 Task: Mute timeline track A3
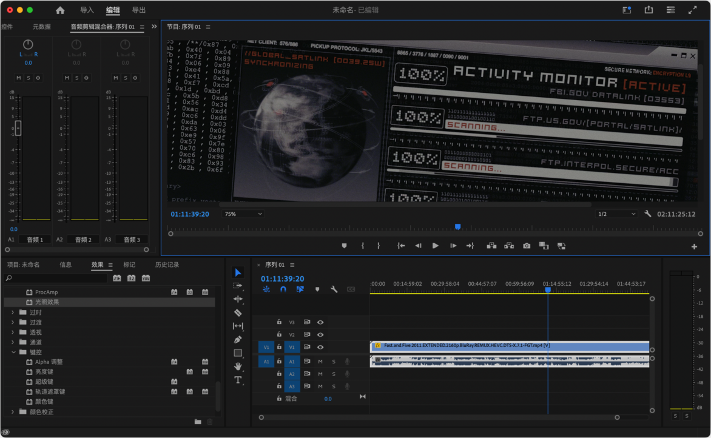click(320, 386)
